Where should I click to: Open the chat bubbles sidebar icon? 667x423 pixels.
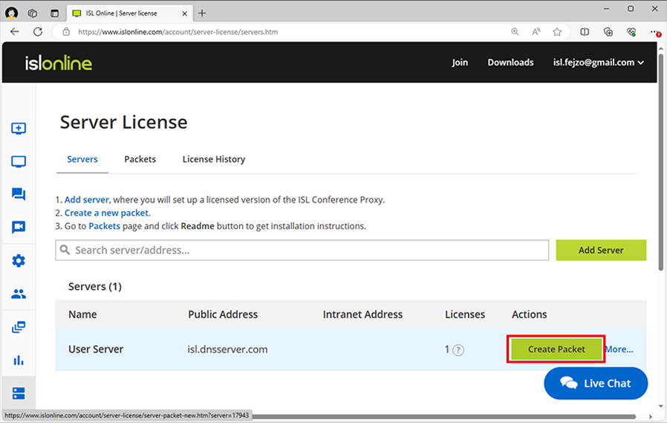pos(19,195)
